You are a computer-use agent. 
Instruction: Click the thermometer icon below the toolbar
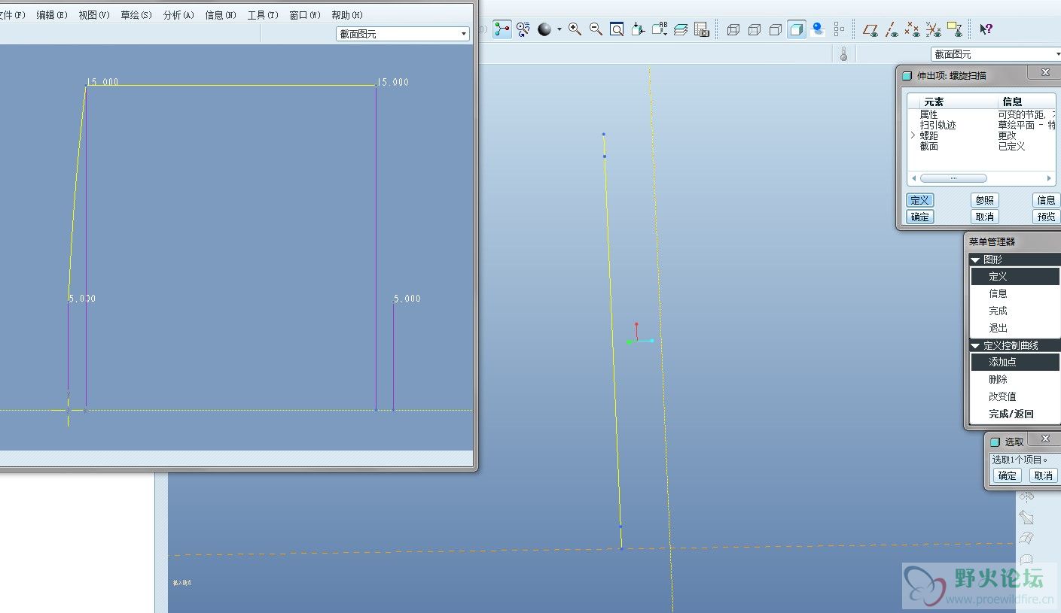tap(843, 54)
